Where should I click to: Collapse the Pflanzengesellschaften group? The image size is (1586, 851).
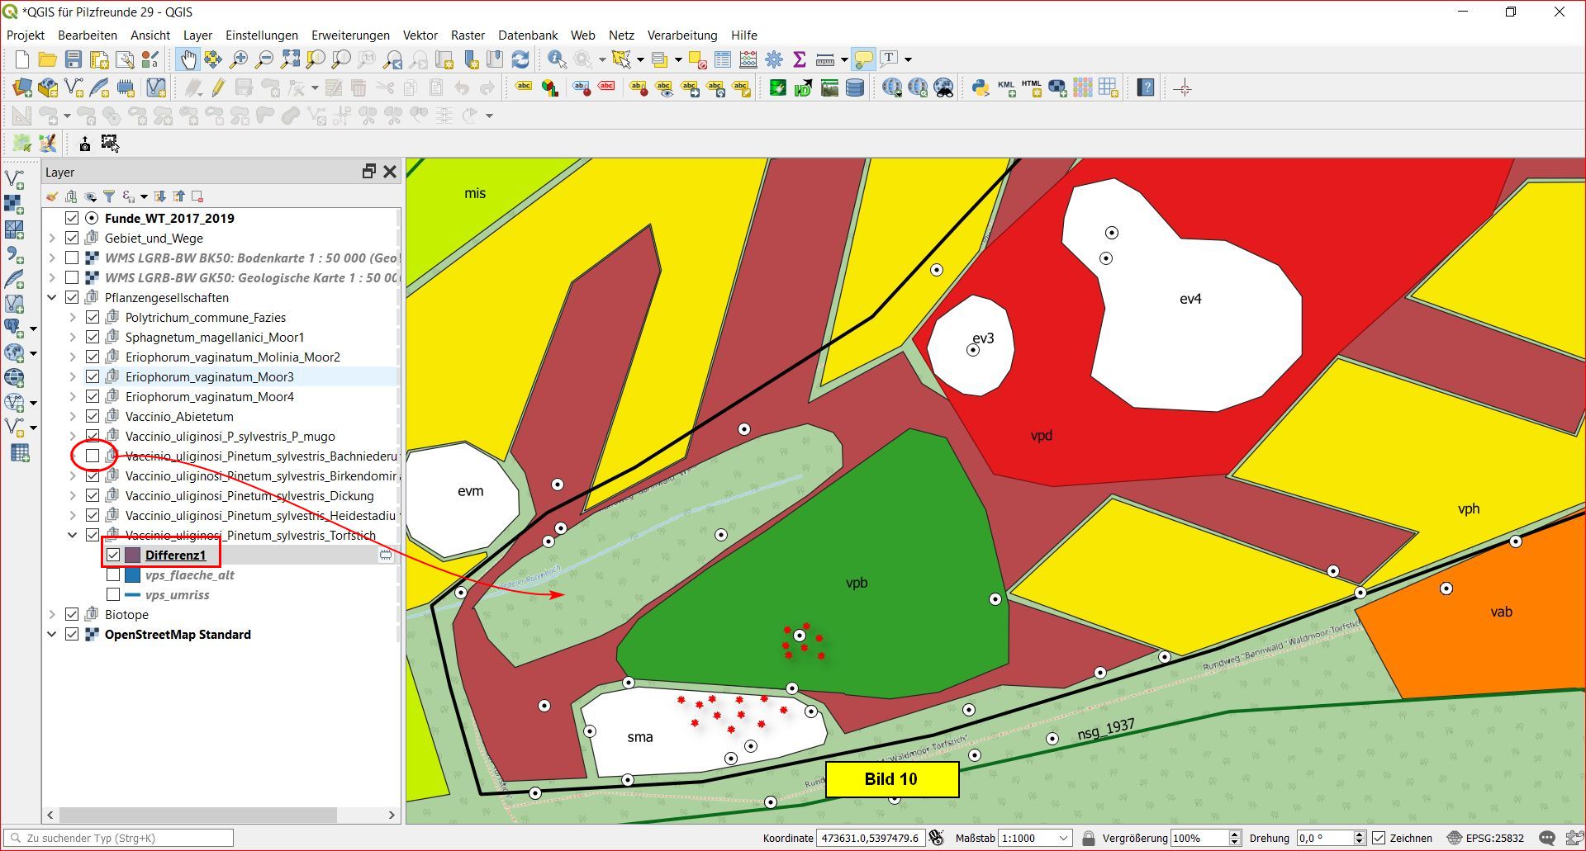tap(52, 297)
